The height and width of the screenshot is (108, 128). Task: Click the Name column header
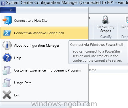coord(92,70)
